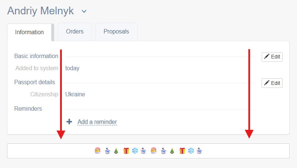Click the Add a reminder link
297x168 pixels.
pyautogui.click(x=97, y=122)
